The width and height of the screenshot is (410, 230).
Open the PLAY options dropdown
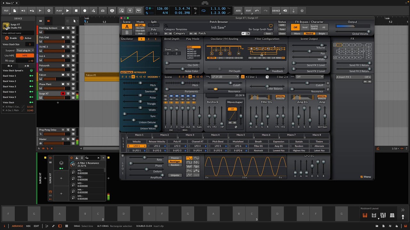59,11
